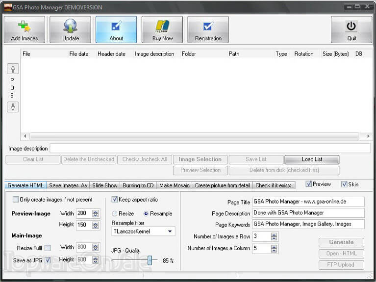Click the Image Selection button
376x282 pixels.
coord(200,159)
